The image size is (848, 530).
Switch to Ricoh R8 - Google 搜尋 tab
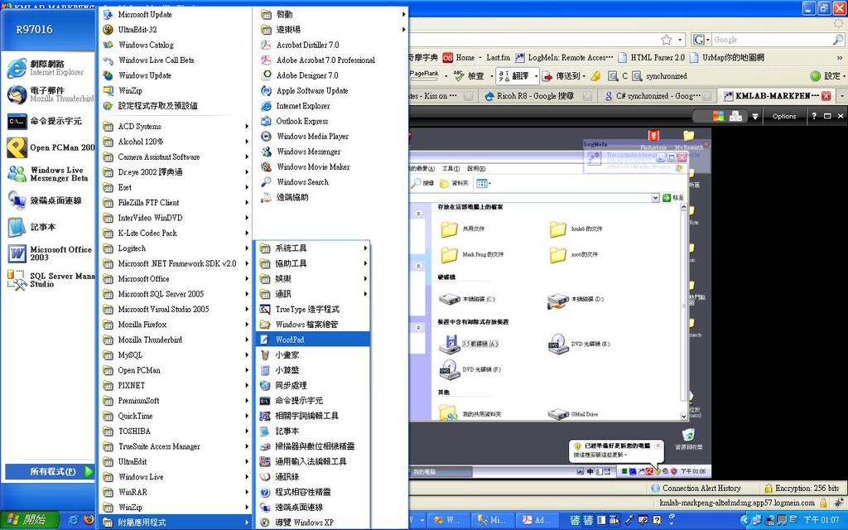(x=536, y=96)
